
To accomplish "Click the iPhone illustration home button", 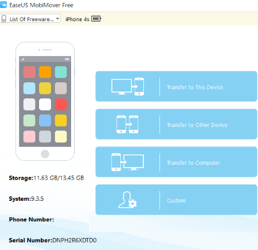I will coord(45,154).
